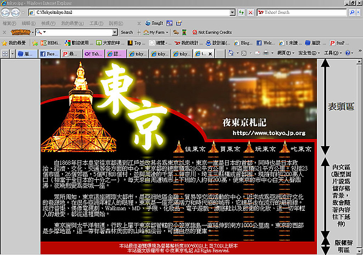Open the 安全性(S) safety menu

click(309, 53)
